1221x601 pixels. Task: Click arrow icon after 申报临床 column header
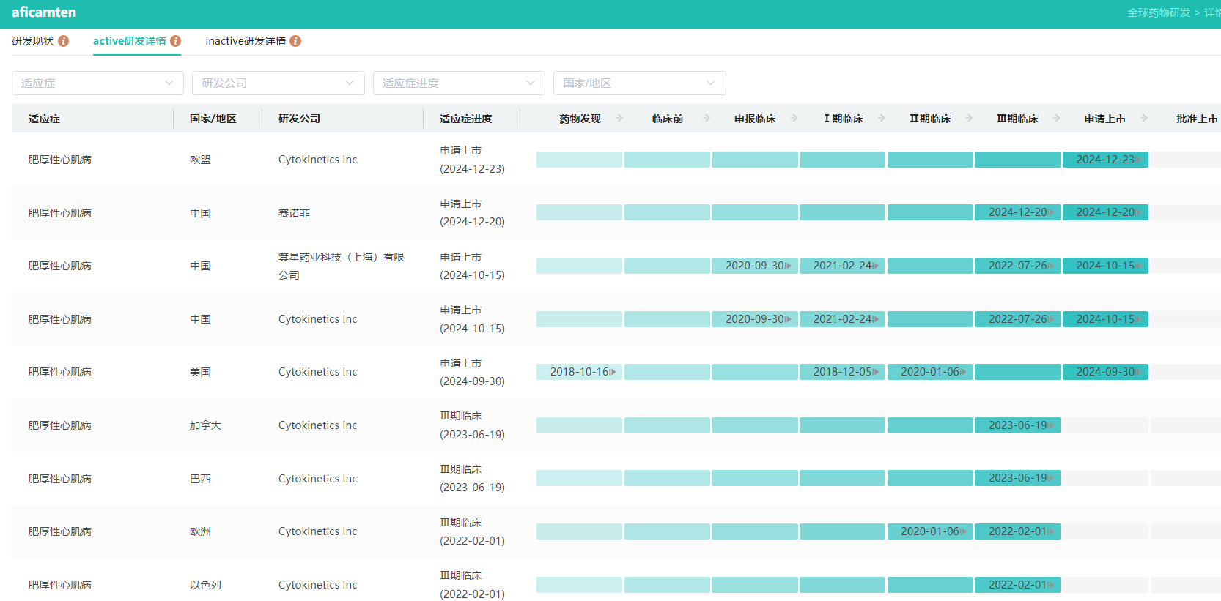point(794,118)
